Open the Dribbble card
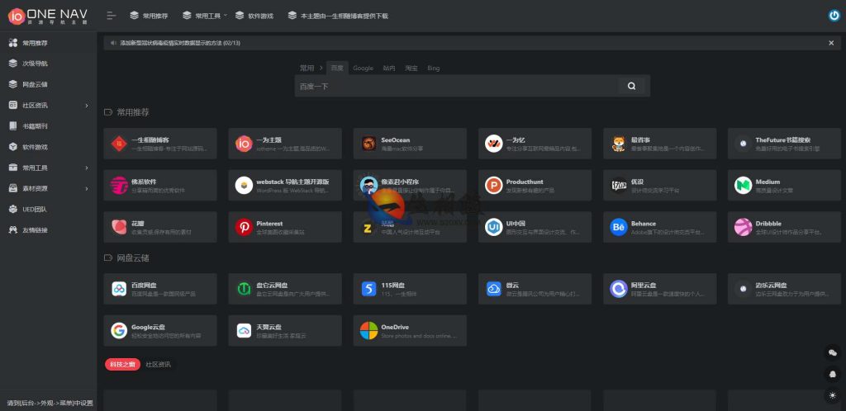Image resolution: width=846 pixels, height=411 pixels. 785,227
